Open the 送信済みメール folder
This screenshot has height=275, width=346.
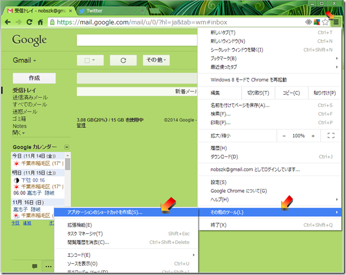tap(30, 98)
